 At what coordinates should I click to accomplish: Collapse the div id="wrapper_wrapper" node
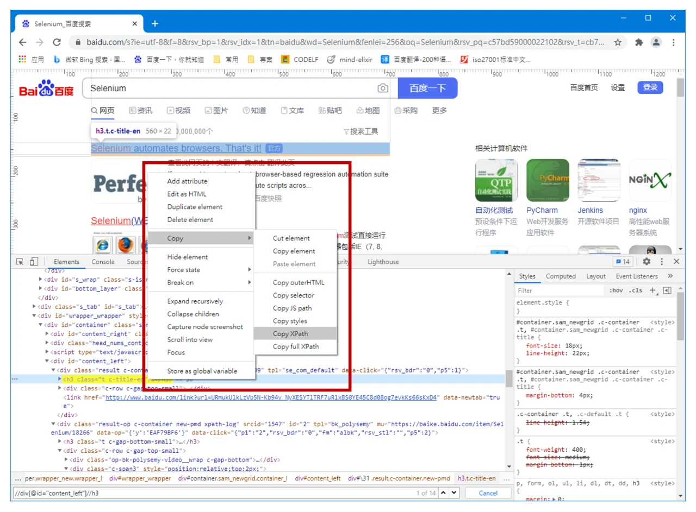(x=34, y=315)
